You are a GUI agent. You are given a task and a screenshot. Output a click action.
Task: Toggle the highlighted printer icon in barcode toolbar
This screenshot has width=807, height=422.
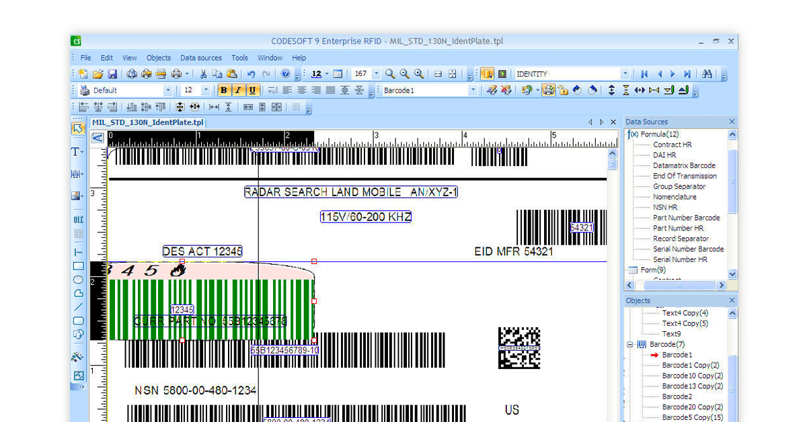click(x=549, y=90)
